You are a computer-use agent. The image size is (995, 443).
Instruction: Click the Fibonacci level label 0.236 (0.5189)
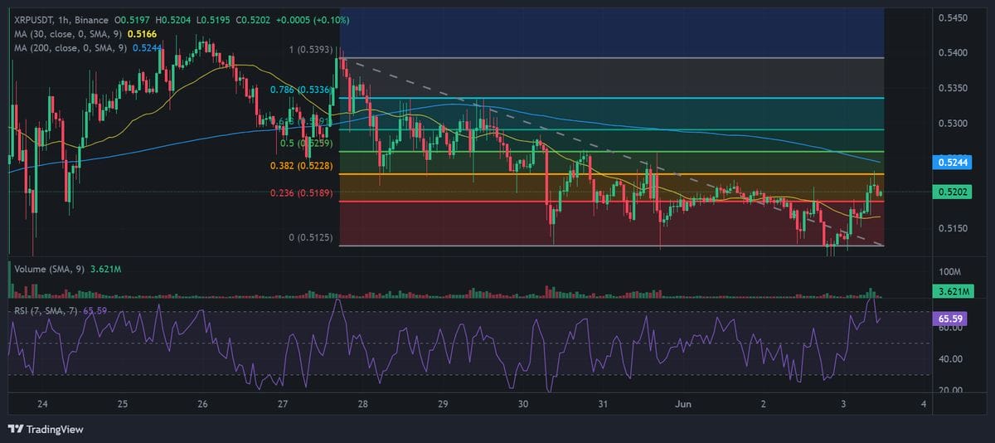300,193
